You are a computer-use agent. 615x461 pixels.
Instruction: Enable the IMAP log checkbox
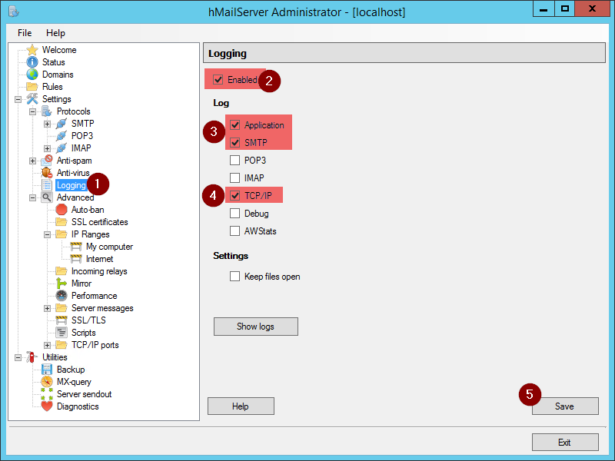click(x=234, y=178)
